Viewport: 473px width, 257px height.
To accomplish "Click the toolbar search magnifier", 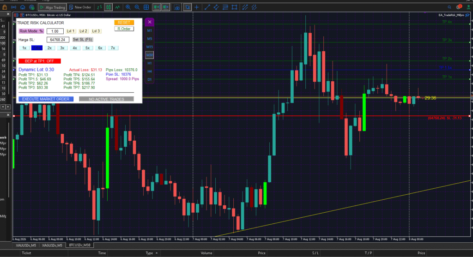I will point(449,7).
